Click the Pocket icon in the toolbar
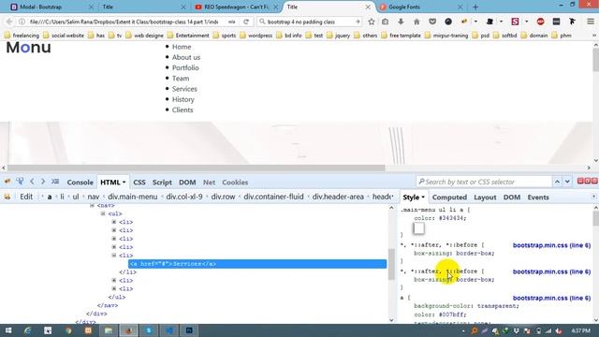This screenshot has height=337, width=599. 432,22
